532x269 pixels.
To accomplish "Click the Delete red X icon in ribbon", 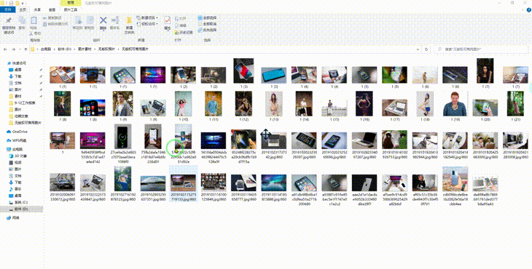I will (x=103, y=21).
